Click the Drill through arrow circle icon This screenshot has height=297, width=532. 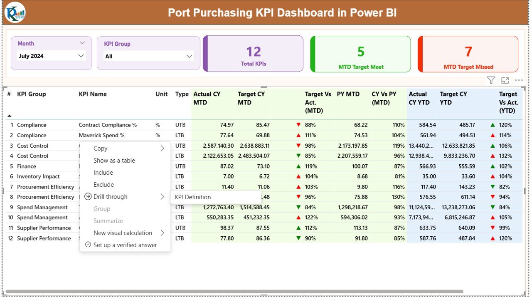pyautogui.click(x=88, y=197)
